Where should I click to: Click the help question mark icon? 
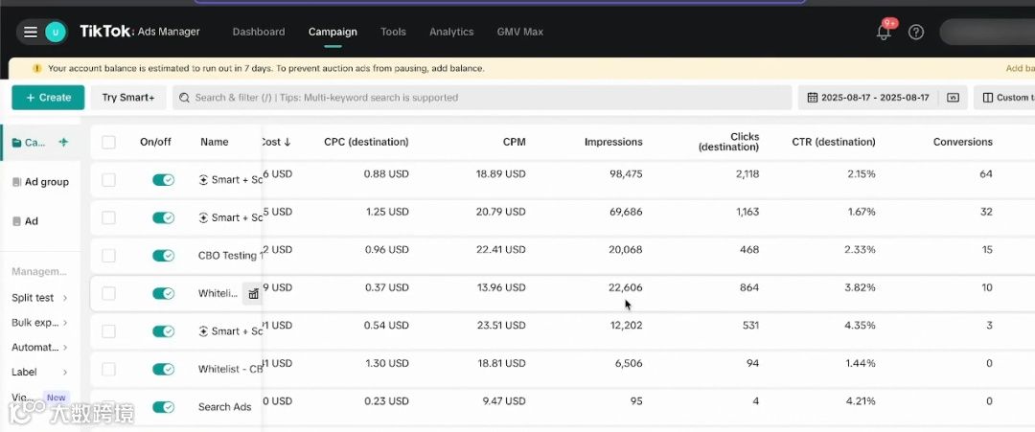tap(916, 32)
